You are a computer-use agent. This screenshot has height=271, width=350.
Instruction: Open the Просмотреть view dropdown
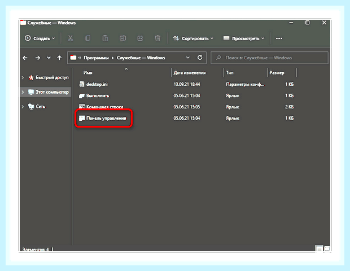coord(244,38)
